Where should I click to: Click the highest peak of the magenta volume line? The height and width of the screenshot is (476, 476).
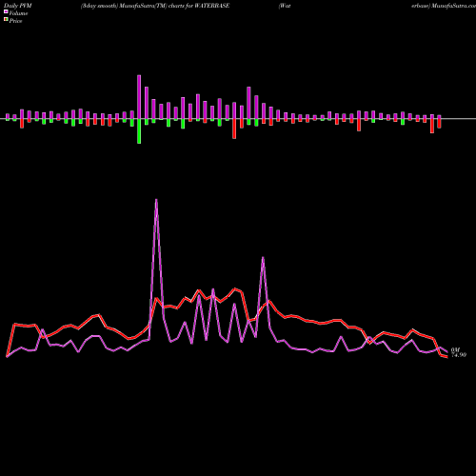click(x=156, y=200)
